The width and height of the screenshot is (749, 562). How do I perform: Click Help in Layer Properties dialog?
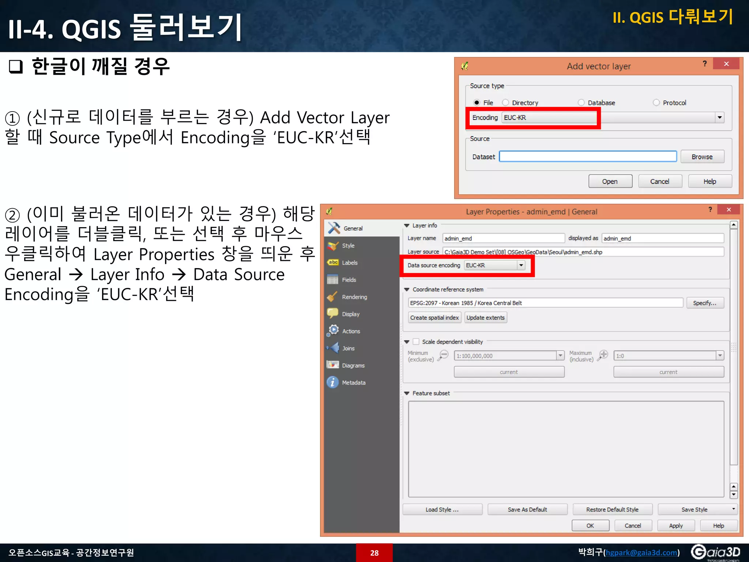pyautogui.click(x=719, y=525)
